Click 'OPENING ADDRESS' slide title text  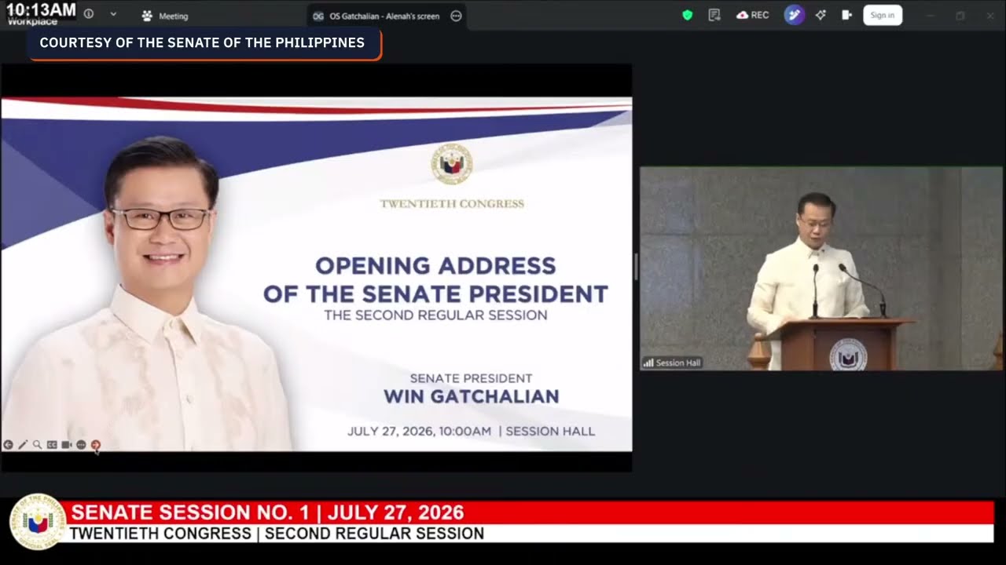(x=435, y=265)
